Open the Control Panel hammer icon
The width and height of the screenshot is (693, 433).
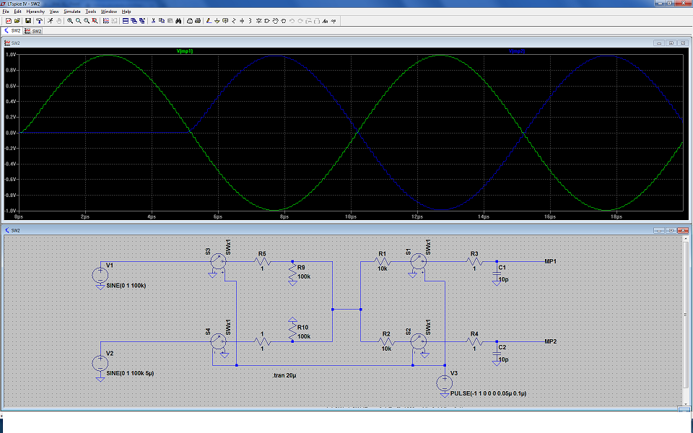pos(38,21)
